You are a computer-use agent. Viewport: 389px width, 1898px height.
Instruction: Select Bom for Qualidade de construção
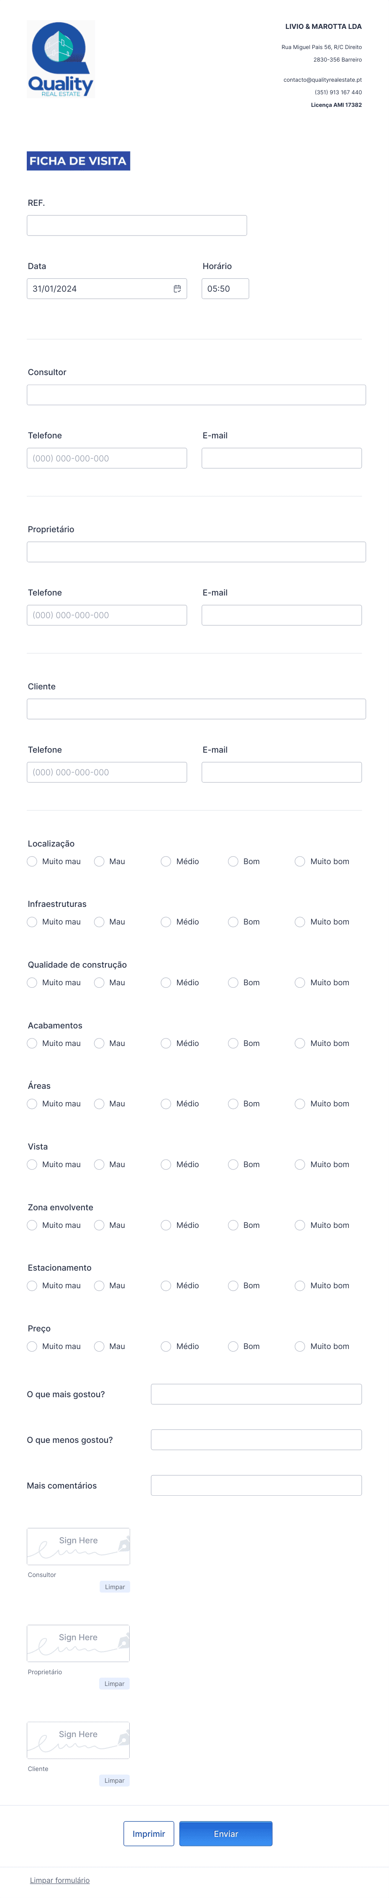(x=233, y=983)
